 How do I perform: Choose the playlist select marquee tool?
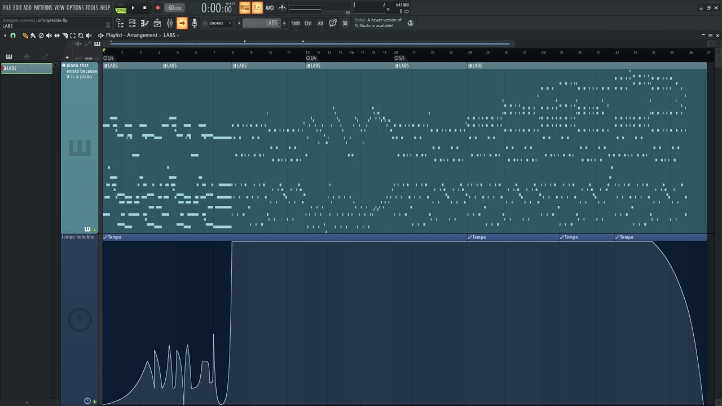click(x=73, y=36)
